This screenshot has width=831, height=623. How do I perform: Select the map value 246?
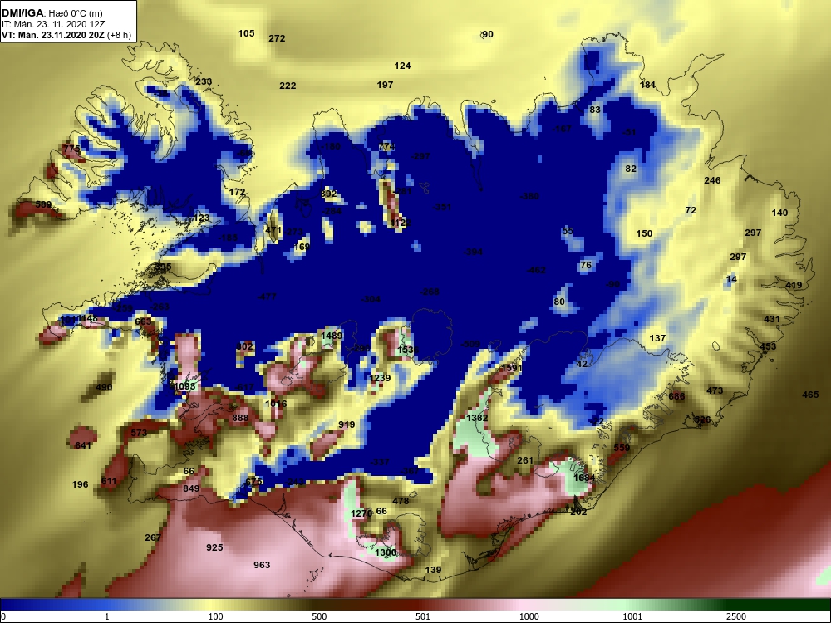click(712, 180)
